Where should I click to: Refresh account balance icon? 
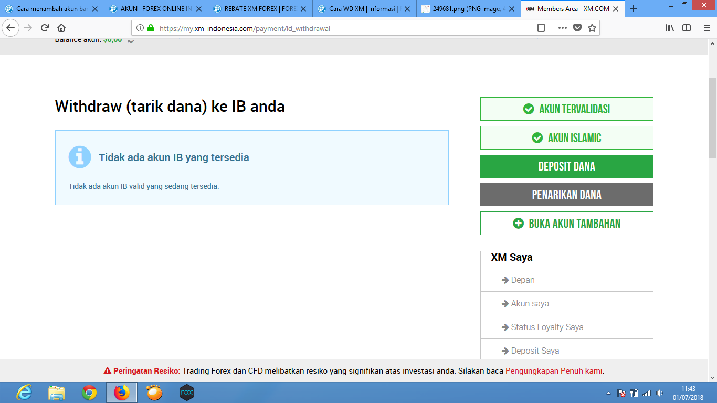click(x=131, y=40)
